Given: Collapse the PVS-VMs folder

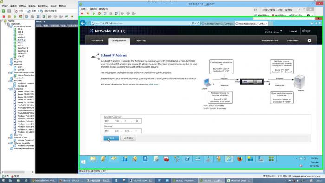Looking at the screenshot, I should [9, 81].
